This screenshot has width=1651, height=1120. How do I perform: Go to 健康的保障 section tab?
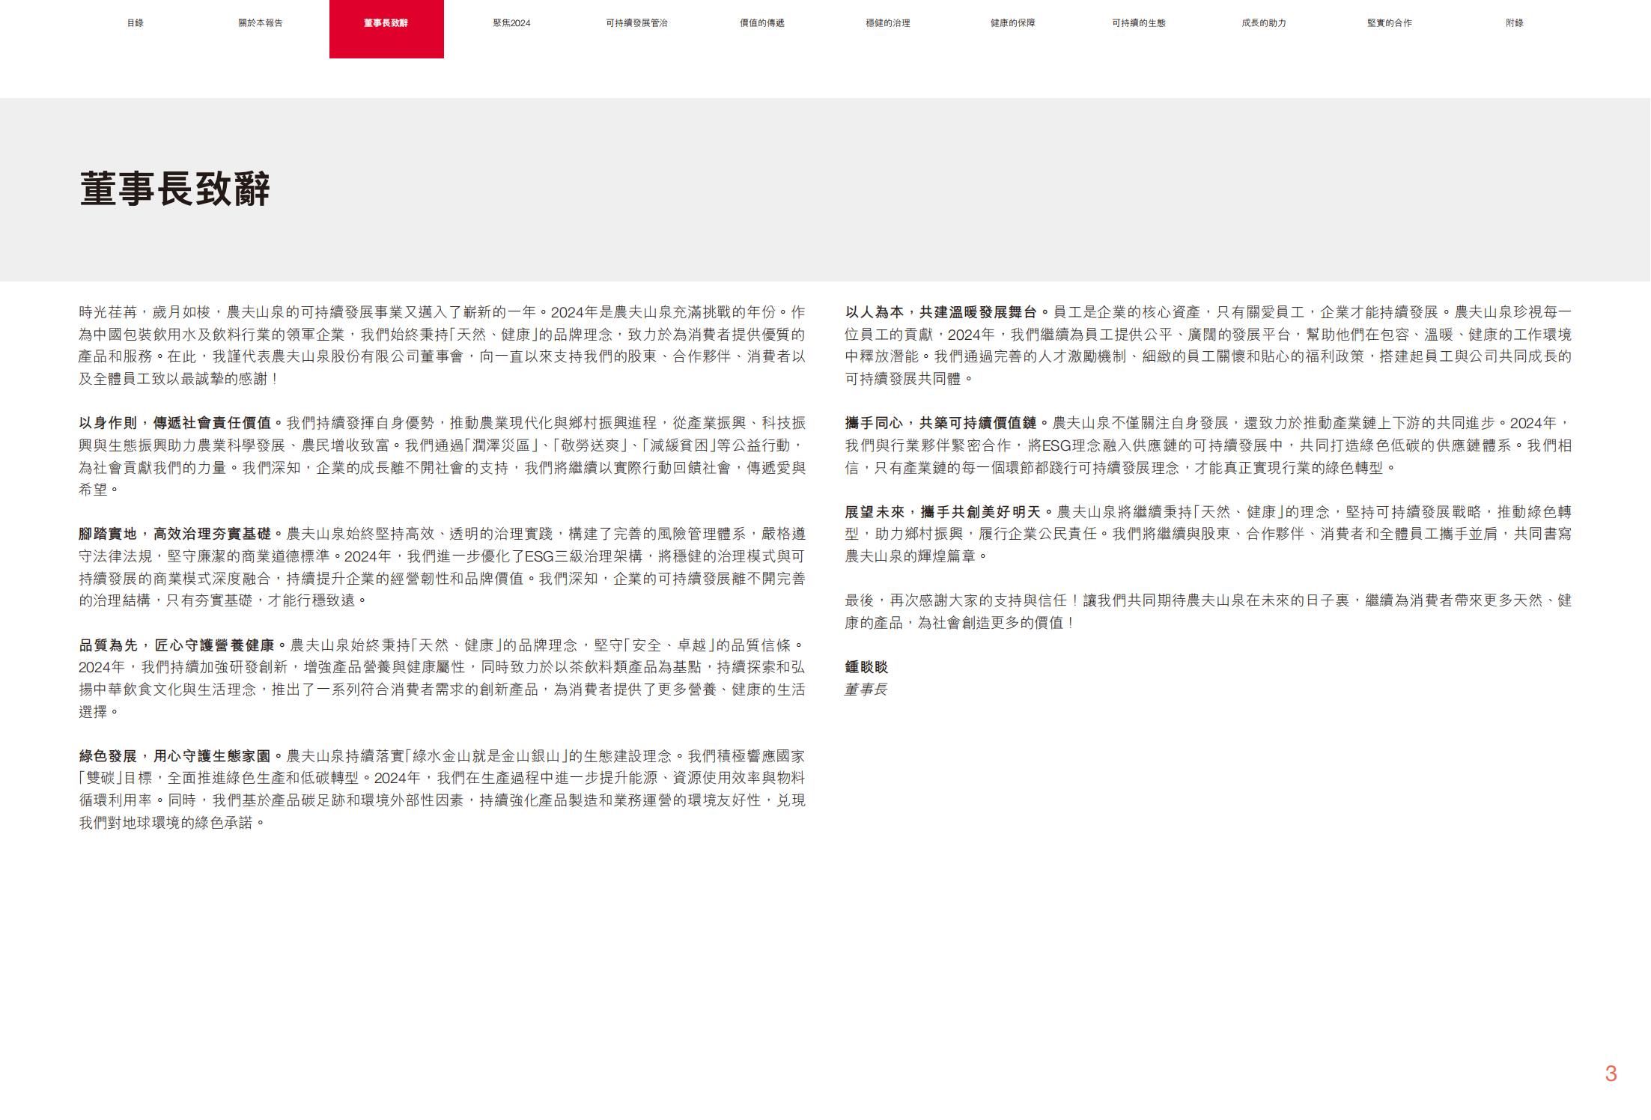[1013, 23]
